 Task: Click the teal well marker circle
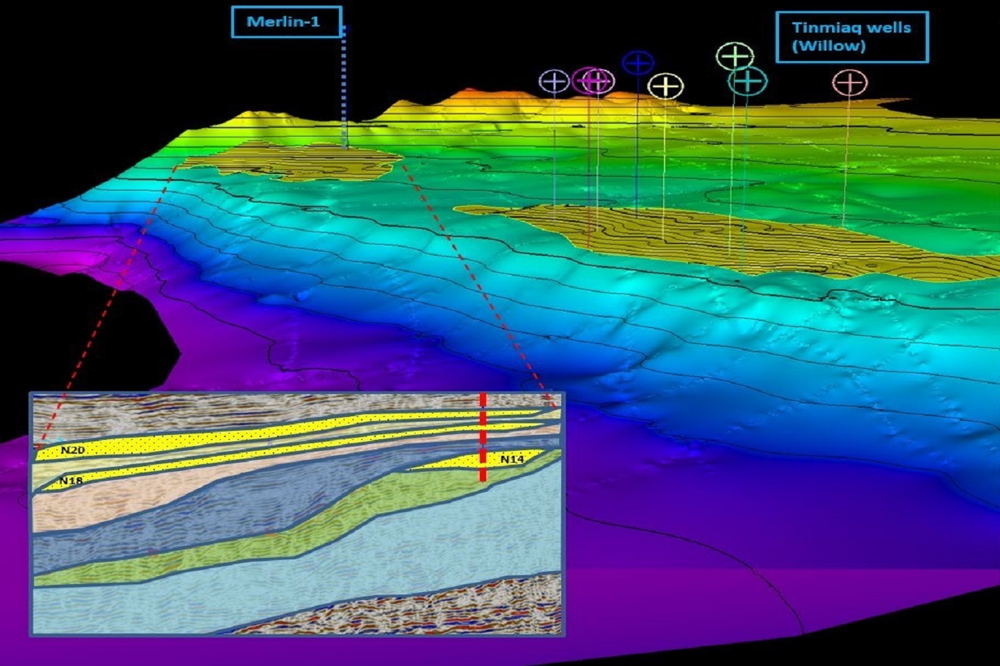pyautogui.click(x=747, y=82)
